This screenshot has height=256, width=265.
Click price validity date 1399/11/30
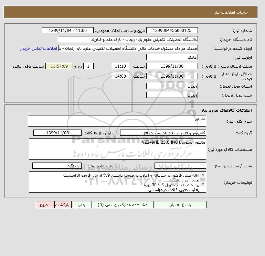tap(172, 76)
